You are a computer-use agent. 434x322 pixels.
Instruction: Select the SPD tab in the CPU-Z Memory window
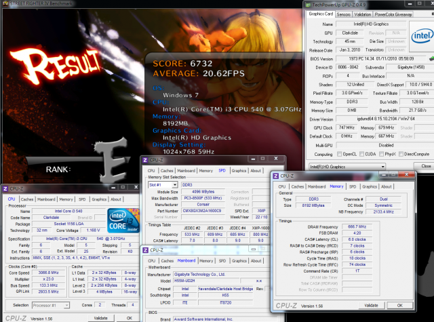(x=353, y=186)
